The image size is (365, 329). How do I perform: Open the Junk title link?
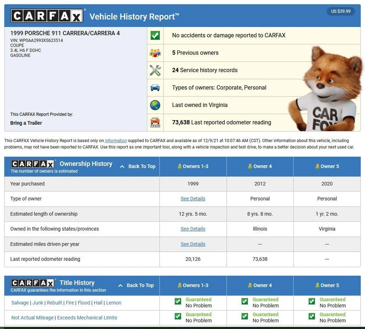38,302
